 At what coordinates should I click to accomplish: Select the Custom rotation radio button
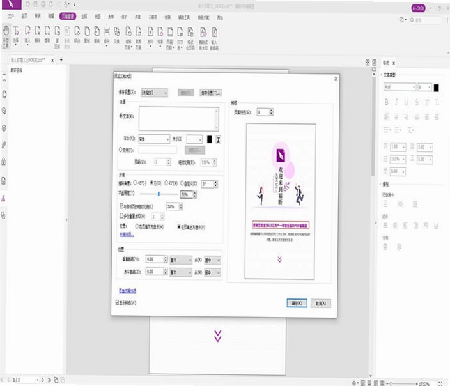coord(182,183)
